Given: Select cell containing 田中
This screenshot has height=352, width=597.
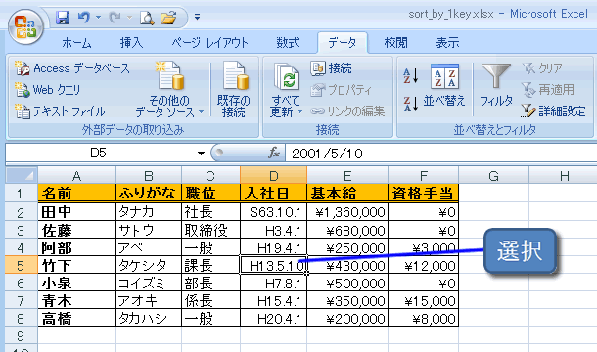Looking at the screenshot, I should 77,212.
